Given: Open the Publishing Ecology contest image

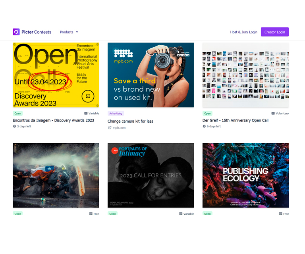Looking at the screenshot, I should point(245,175).
